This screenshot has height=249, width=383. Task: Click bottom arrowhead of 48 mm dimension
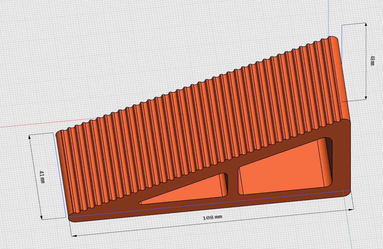366,97
